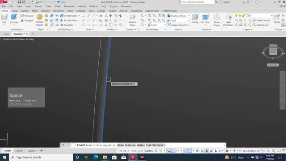Click Polyline option in command line
Screen dimensions: 286x161
tap(130, 145)
